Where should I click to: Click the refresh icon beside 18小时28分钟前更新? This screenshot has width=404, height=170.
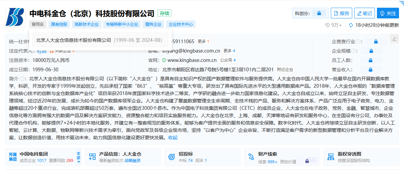tap(351, 25)
